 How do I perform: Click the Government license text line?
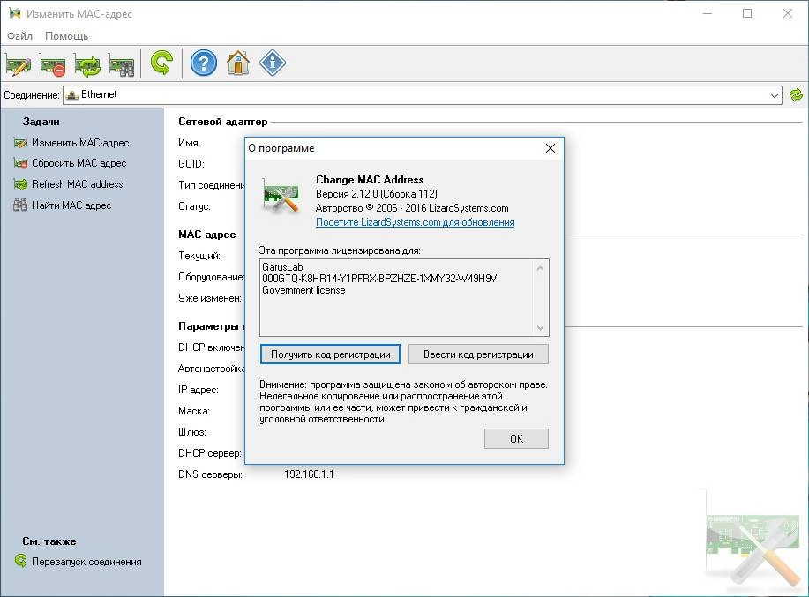click(303, 290)
